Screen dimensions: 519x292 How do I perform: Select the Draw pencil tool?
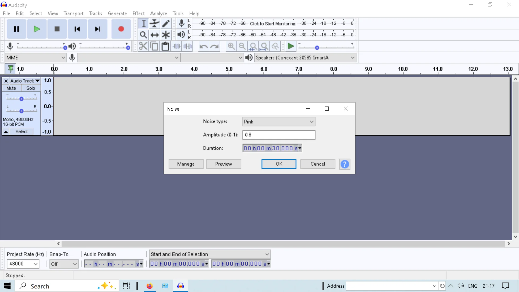pyautogui.click(x=166, y=24)
